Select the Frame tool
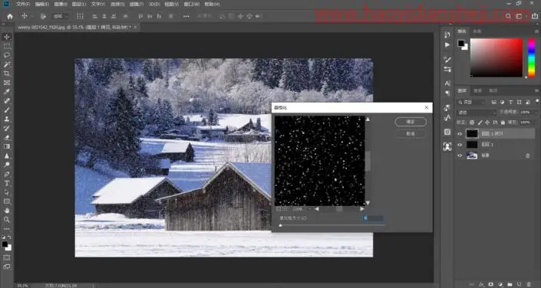The width and height of the screenshot is (541, 288). (7, 83)
